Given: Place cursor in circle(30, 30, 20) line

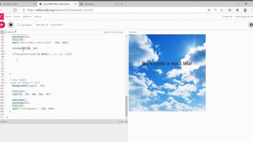Looking at the screenshot, I should click(25, 48).
